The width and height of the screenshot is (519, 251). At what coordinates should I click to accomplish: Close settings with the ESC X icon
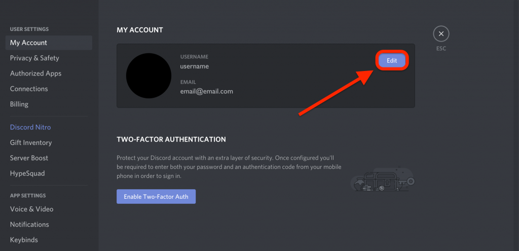coord(441,34)
